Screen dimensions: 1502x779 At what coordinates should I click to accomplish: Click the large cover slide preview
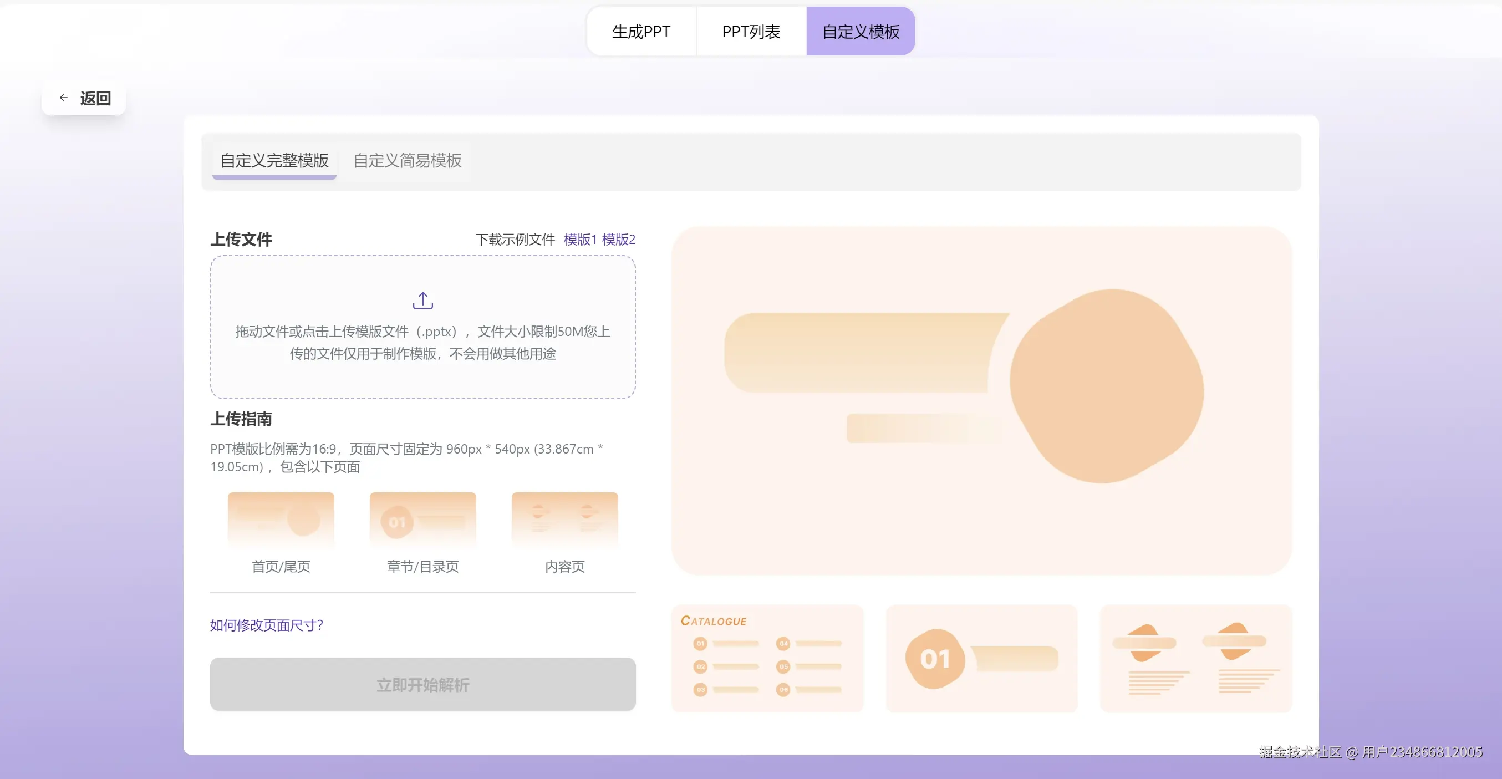(x=981, y=400)
